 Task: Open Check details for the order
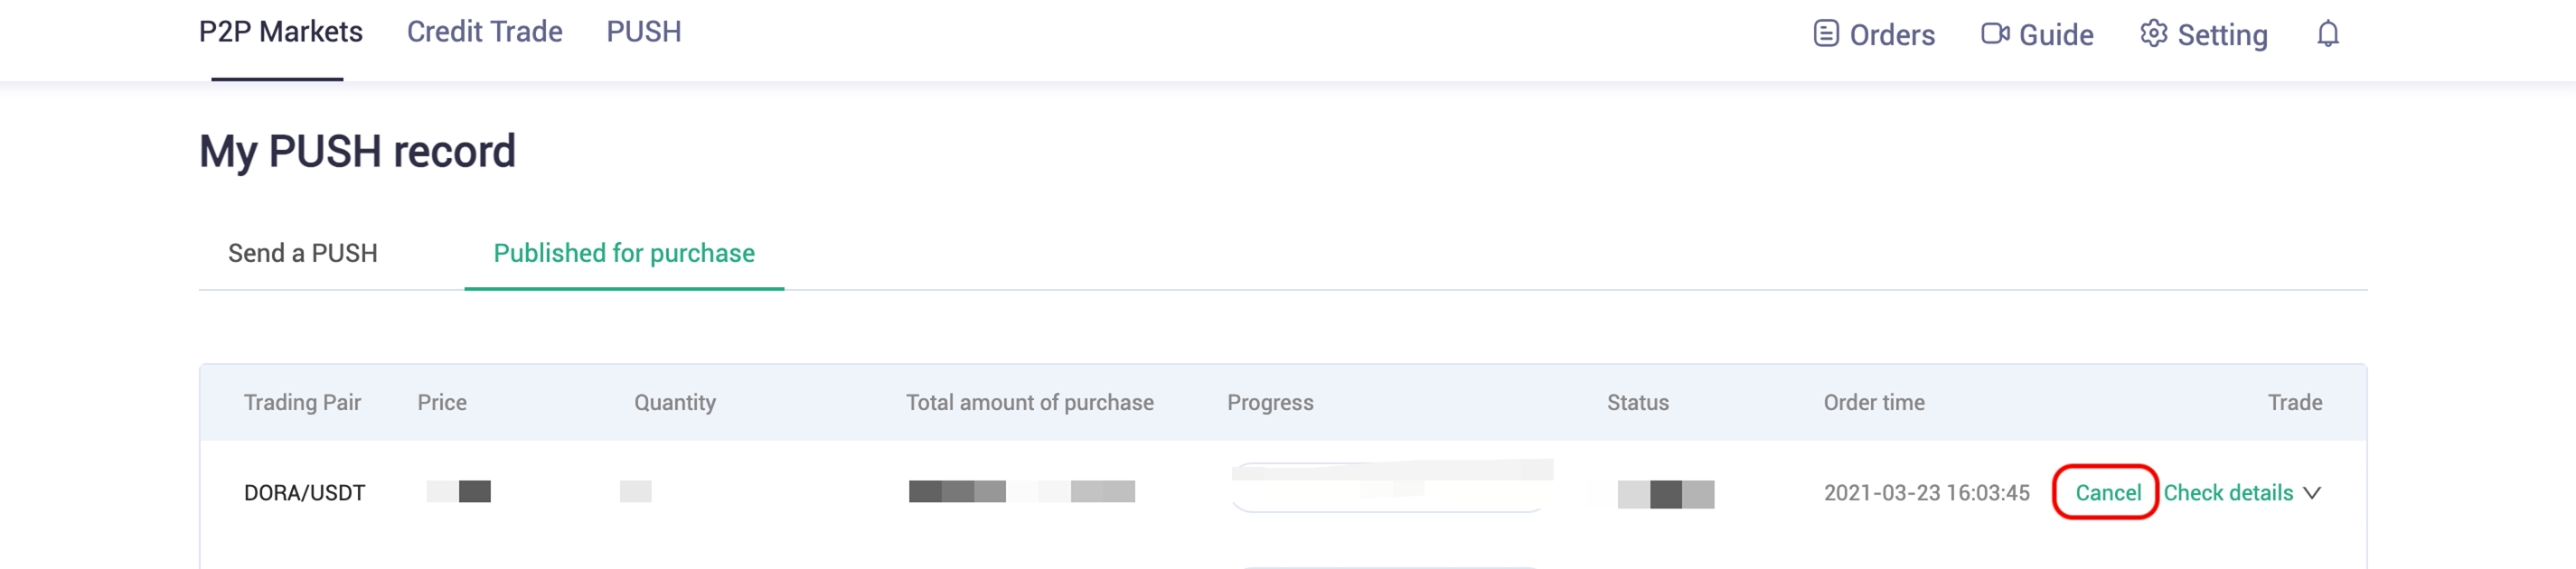point(2228,493)
